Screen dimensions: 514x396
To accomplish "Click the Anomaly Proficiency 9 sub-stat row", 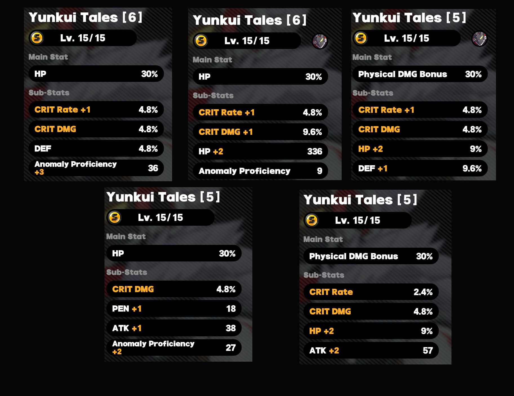I will point(260,171).
